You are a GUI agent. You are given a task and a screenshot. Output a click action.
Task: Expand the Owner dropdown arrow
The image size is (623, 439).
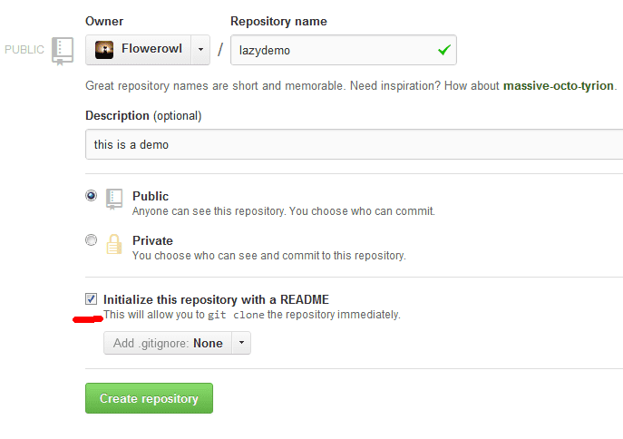[200, 50]
